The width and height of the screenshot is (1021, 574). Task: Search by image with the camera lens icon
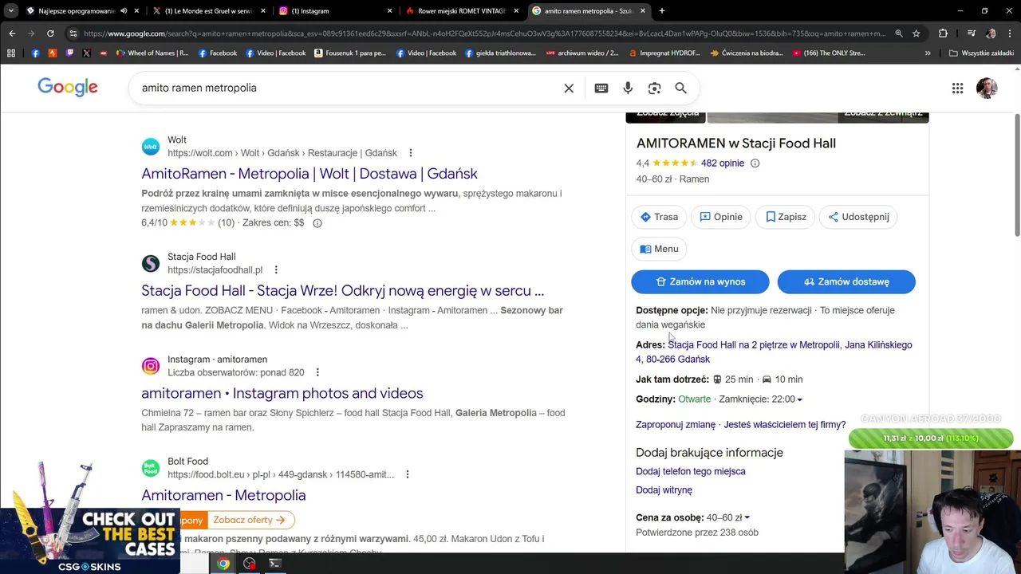click(654, 88)
